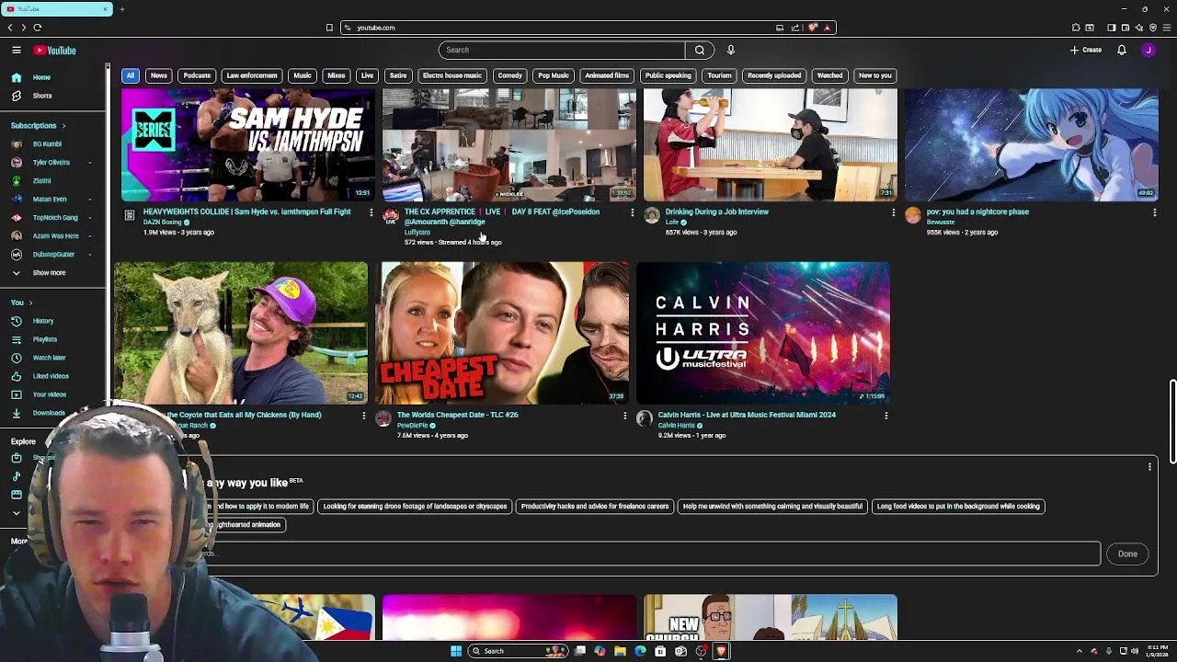Open options for Sam Hyde vs iamthmpsn video
The width and height of the screenshot is (1177, 662).
[371, 212]
